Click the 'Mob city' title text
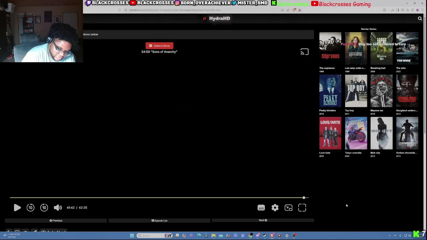 [375, 153]
